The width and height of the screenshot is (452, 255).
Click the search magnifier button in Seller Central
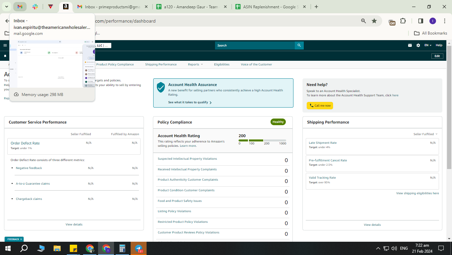tap(299, 45)
